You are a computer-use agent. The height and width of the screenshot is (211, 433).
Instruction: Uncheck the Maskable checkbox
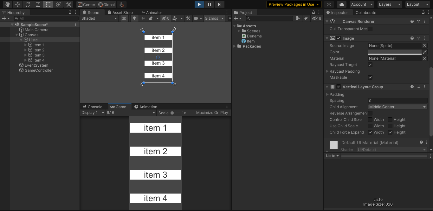[370, 77]
